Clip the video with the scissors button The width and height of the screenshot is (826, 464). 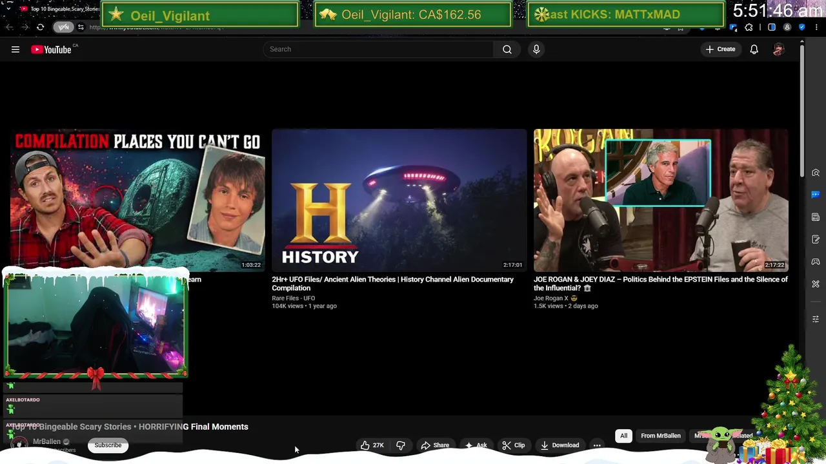click(x=514, y=445)
